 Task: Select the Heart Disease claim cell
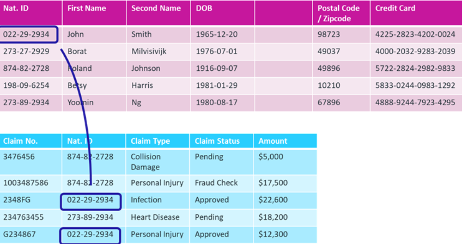pos(155,217)
